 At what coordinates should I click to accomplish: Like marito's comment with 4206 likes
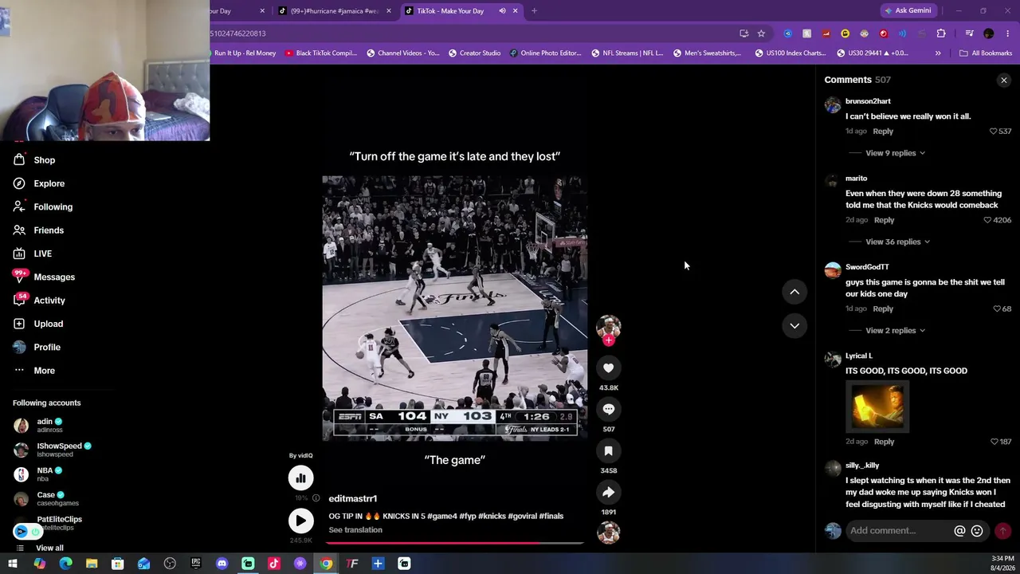987,220
